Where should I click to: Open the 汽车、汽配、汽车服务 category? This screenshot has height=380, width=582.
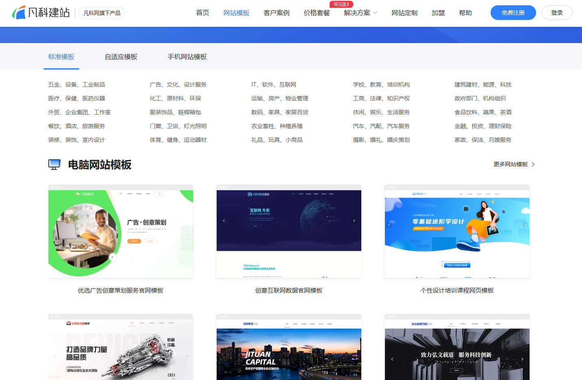[381, 126]
